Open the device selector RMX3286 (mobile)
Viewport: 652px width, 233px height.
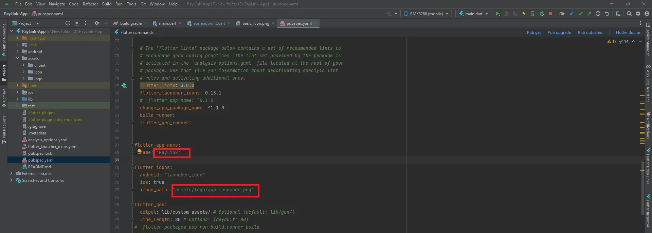(x=427, y=14)
